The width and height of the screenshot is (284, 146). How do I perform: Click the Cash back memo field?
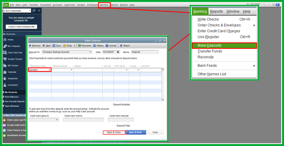pyautogui.click(x=83, y=120)
